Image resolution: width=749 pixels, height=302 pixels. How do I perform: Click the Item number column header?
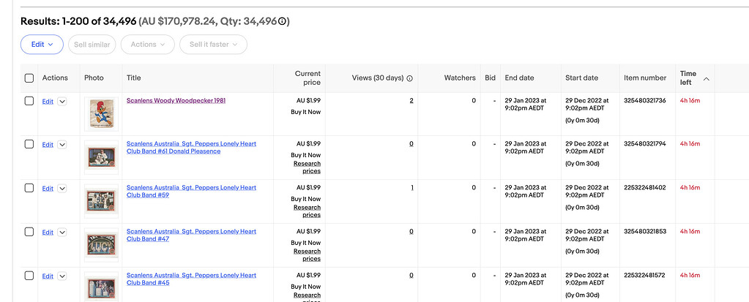click(x=645, y=78)
